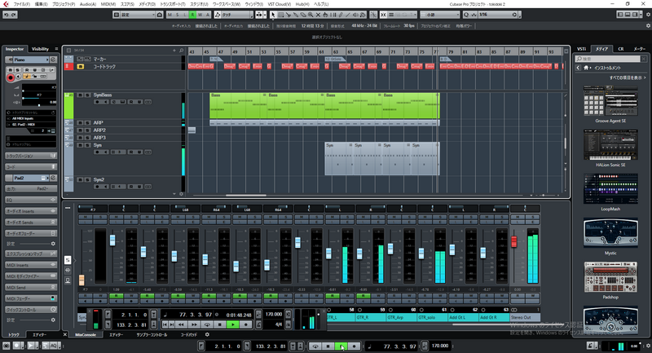This screenshot has height=353, width=652.
Task: Click iterative quantize Q icon
Action: [466, 15]
